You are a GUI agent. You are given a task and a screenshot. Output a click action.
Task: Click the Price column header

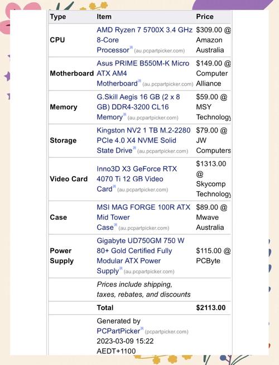pyautogui.click(x=205, y=17)
